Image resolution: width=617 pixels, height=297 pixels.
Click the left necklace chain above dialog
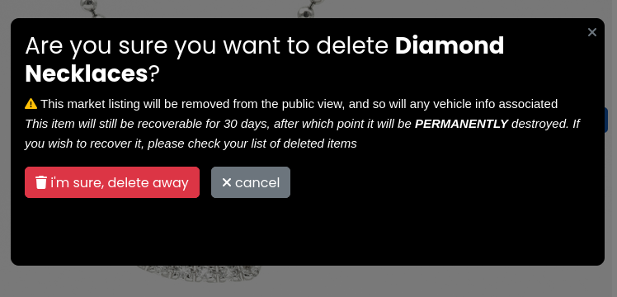93,8
